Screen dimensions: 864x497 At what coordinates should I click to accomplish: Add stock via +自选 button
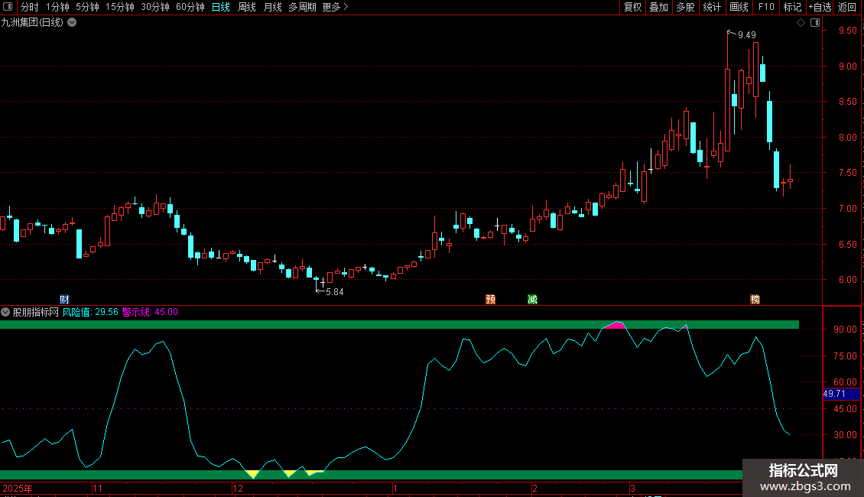coord(820,7)
